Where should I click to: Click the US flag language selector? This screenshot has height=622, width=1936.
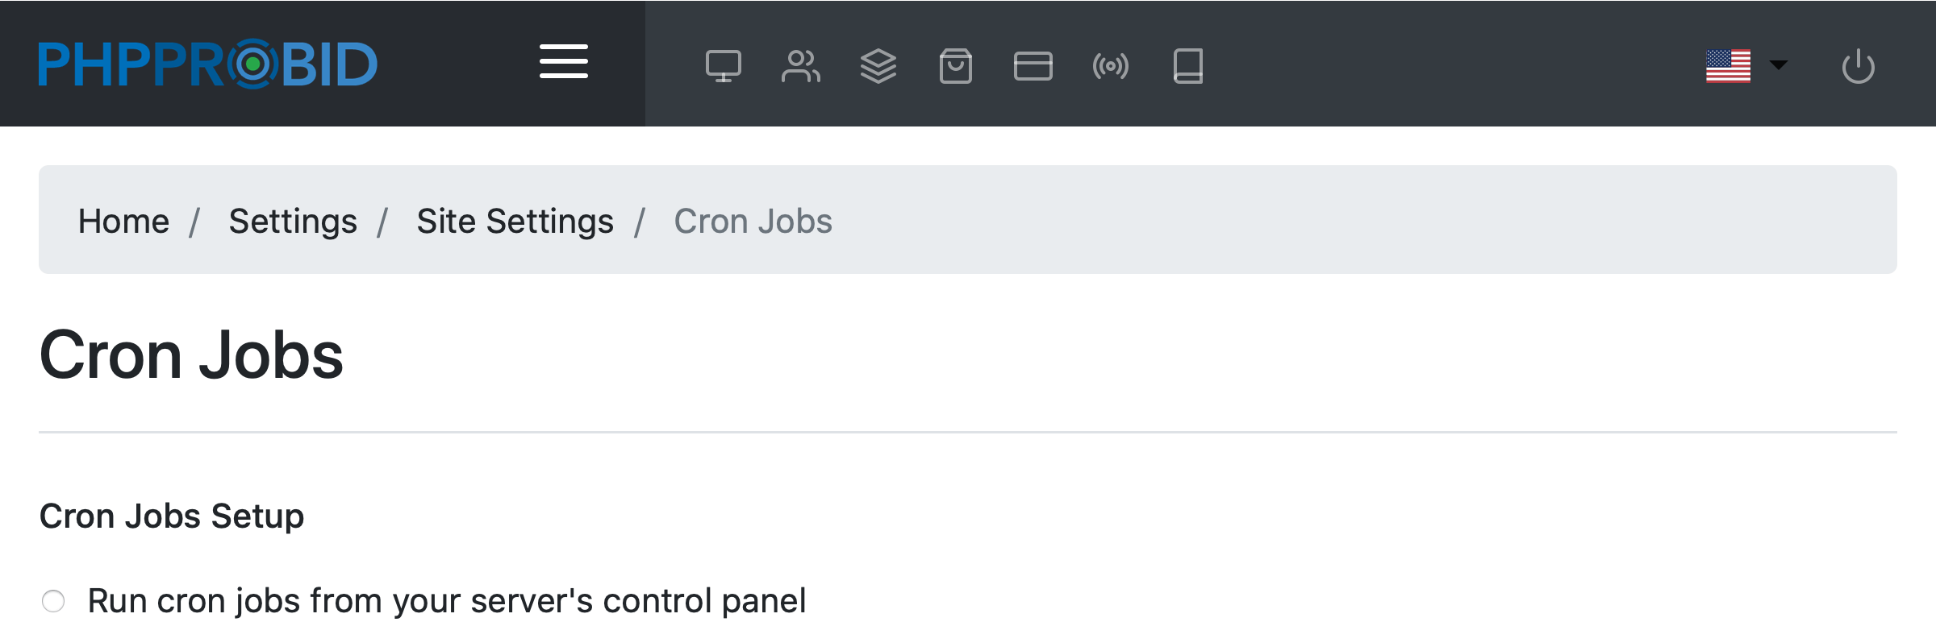point(1728,66)
